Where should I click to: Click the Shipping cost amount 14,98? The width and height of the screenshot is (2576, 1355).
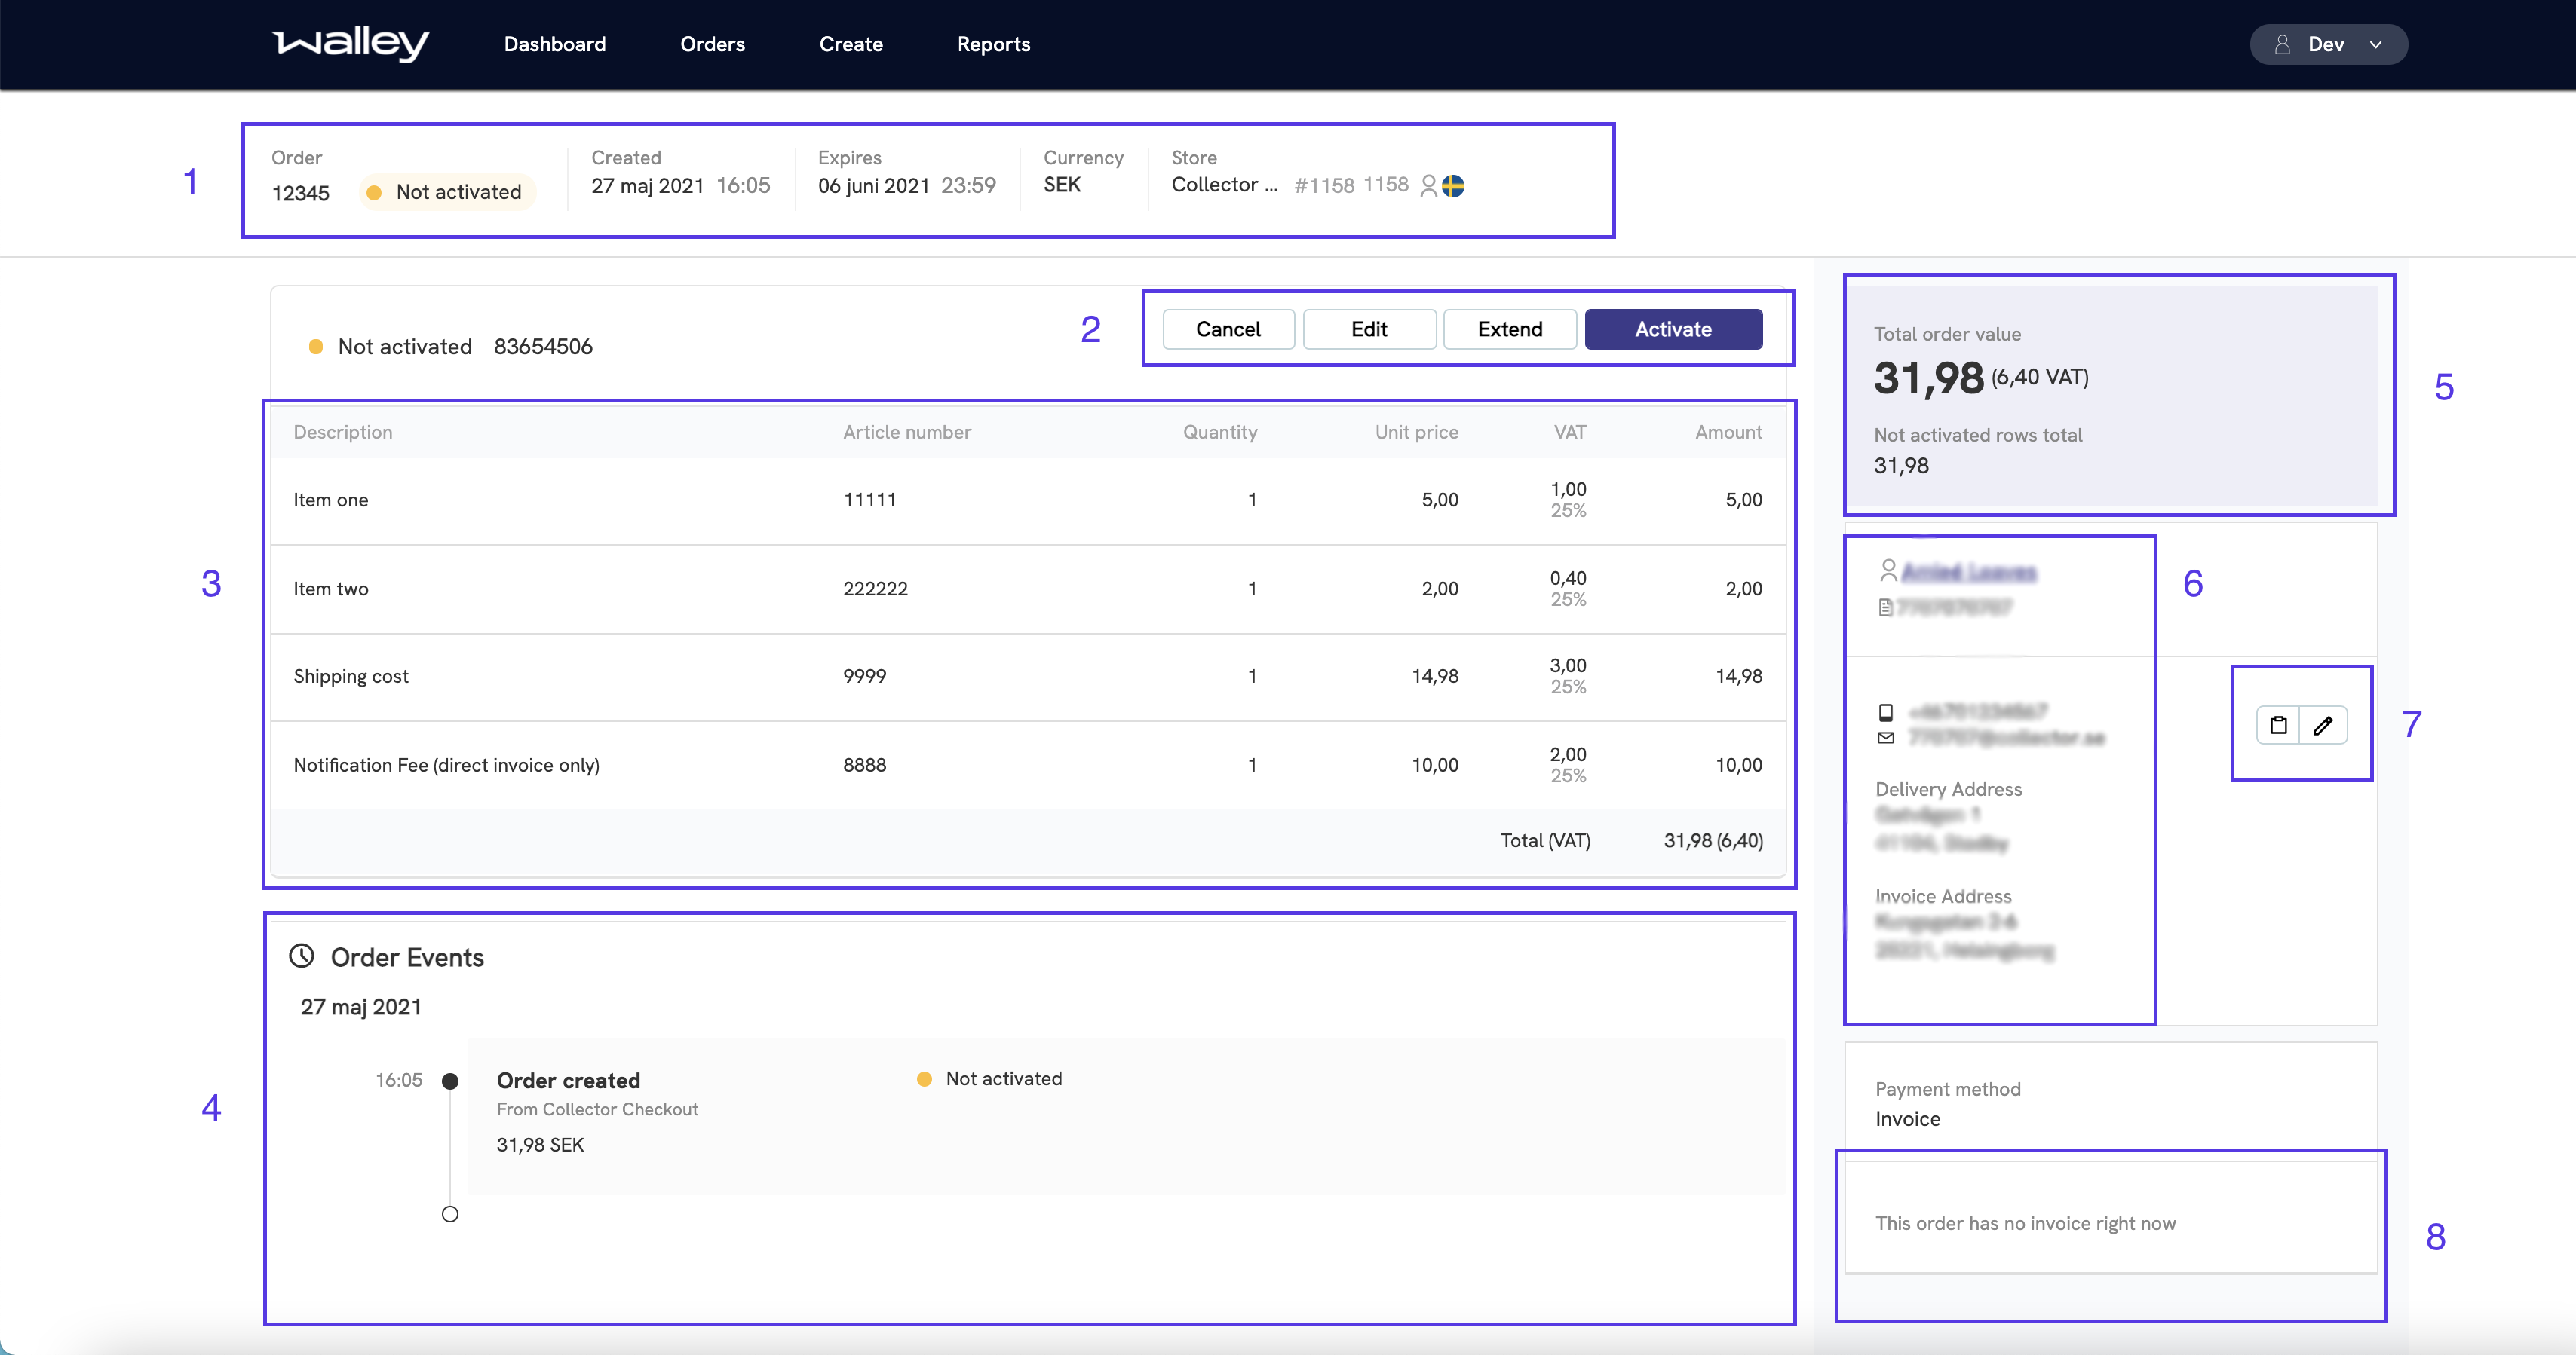(1738, 677)
